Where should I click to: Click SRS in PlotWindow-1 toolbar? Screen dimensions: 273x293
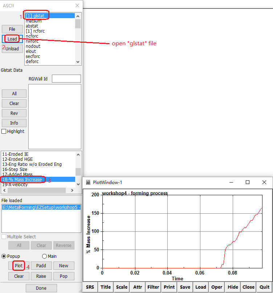90,287
